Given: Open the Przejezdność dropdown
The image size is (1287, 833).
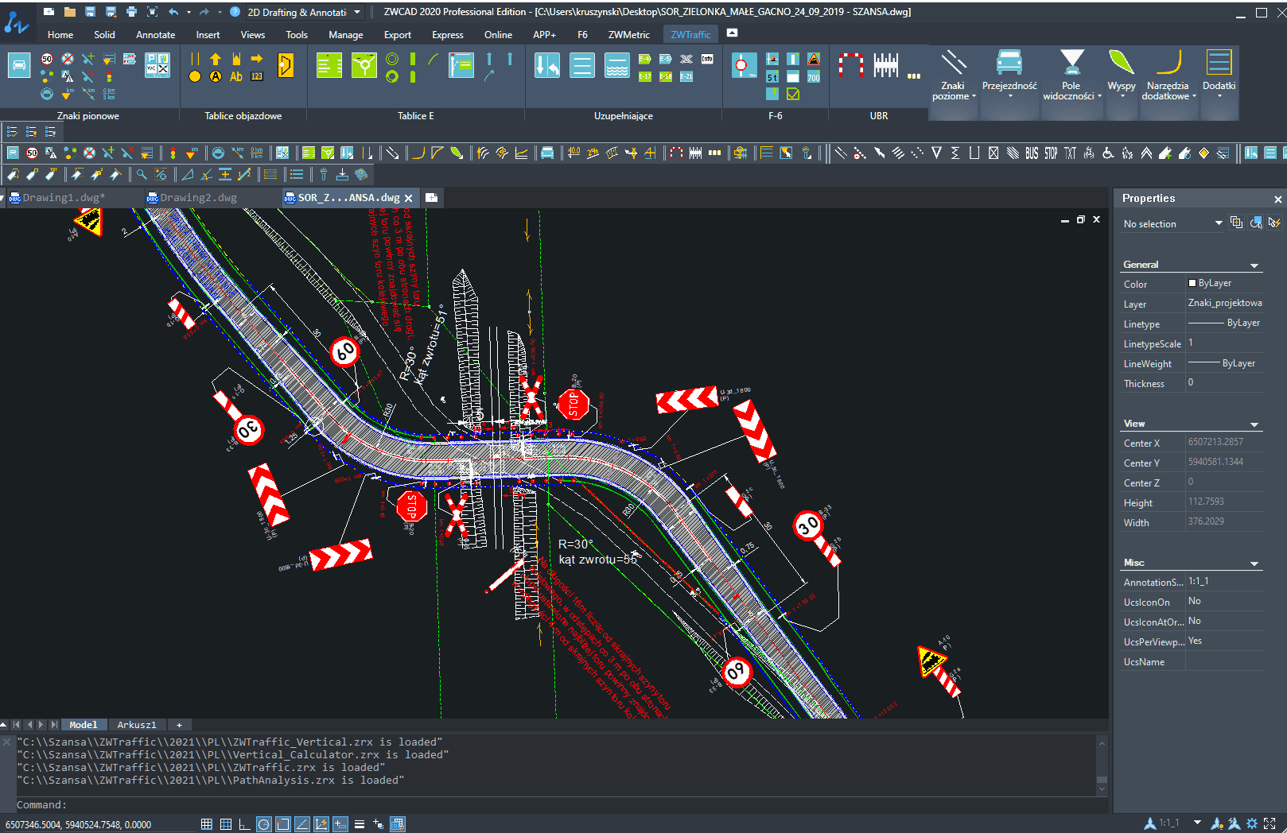Looking at the screenshot, I should tap(1009, 83).
